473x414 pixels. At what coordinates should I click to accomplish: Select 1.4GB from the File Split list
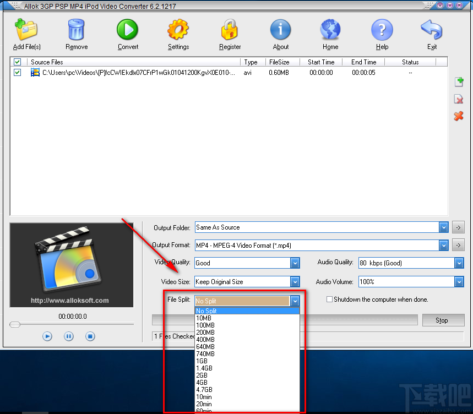(205, 368)
